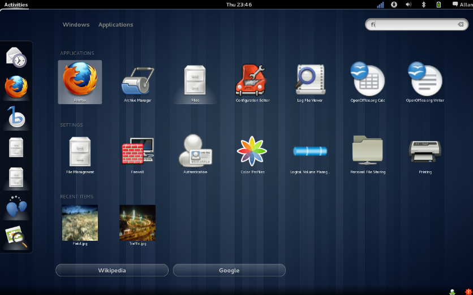
Task: Open the image viewer dash icon
Action: coord(16,237)
